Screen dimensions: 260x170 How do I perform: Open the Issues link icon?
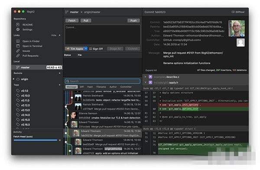18,51
